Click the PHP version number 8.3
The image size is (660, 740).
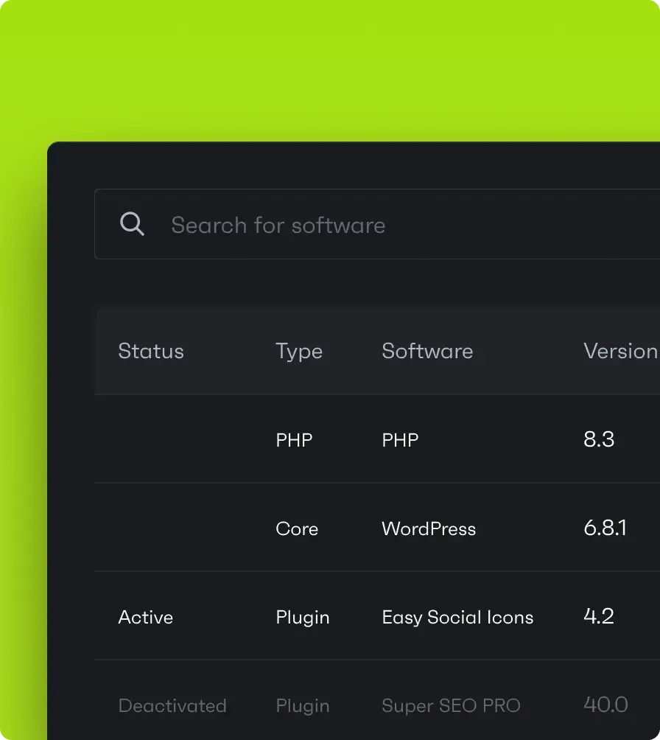(600, 439)
